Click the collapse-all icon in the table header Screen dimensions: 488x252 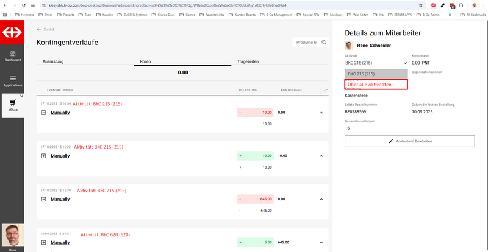coord(325,90)
